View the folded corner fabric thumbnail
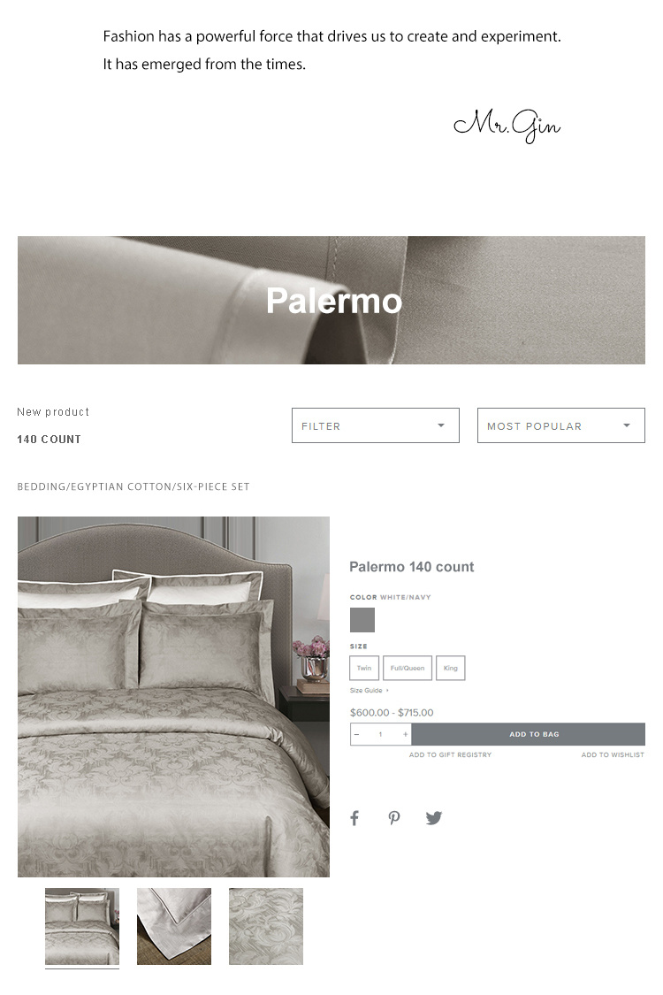This screenshot has height=995, width=663. (x=174, y=927)
